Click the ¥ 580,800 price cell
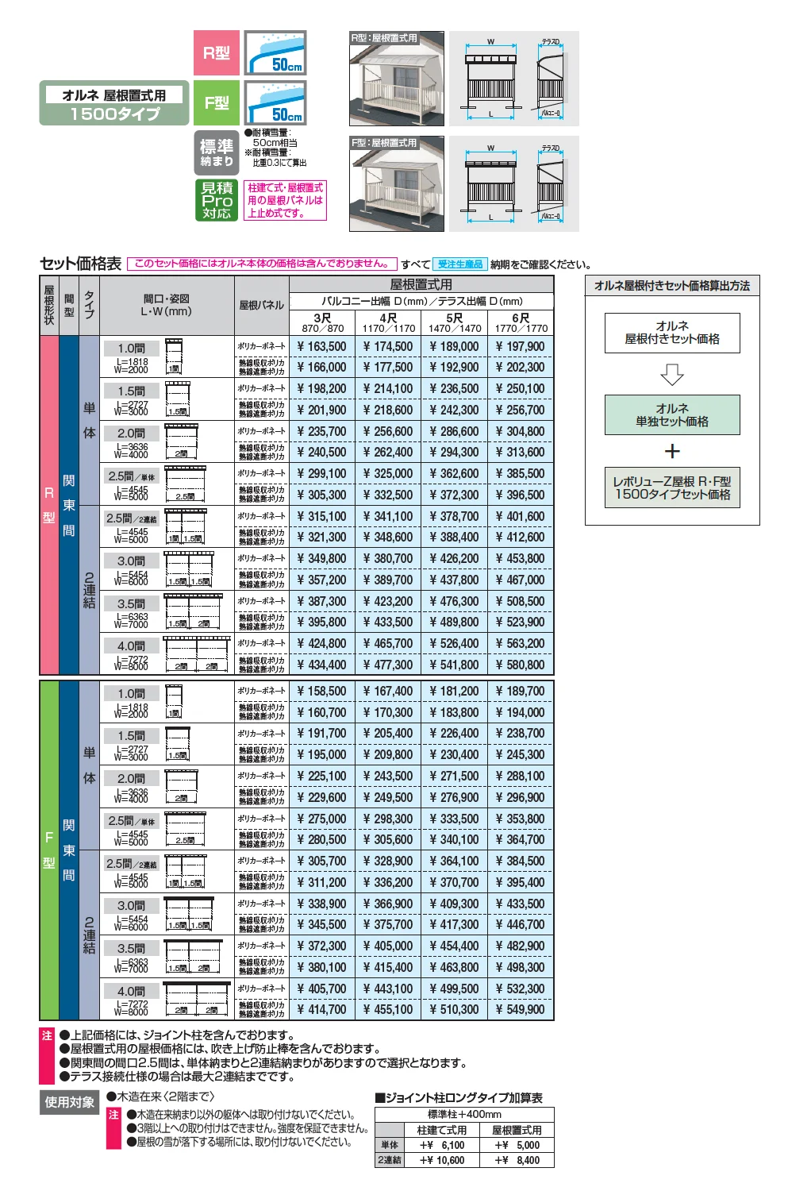788x1191 pixels. tap(521, 665)
